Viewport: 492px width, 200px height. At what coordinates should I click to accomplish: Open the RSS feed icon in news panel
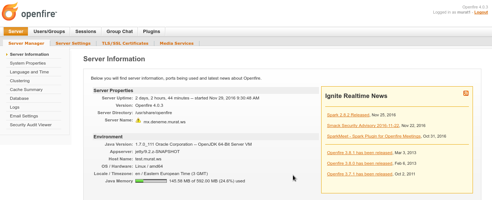[466, 93]
